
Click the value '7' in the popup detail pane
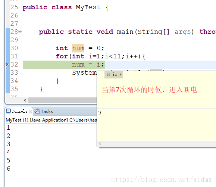point(100,113)
